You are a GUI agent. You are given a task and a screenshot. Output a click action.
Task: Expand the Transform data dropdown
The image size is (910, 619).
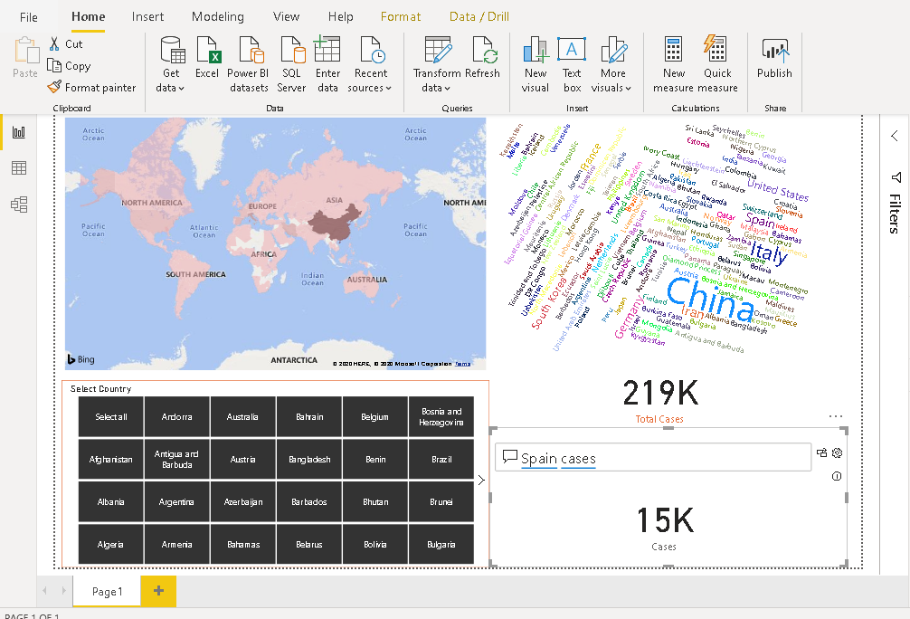click(436, 88)
